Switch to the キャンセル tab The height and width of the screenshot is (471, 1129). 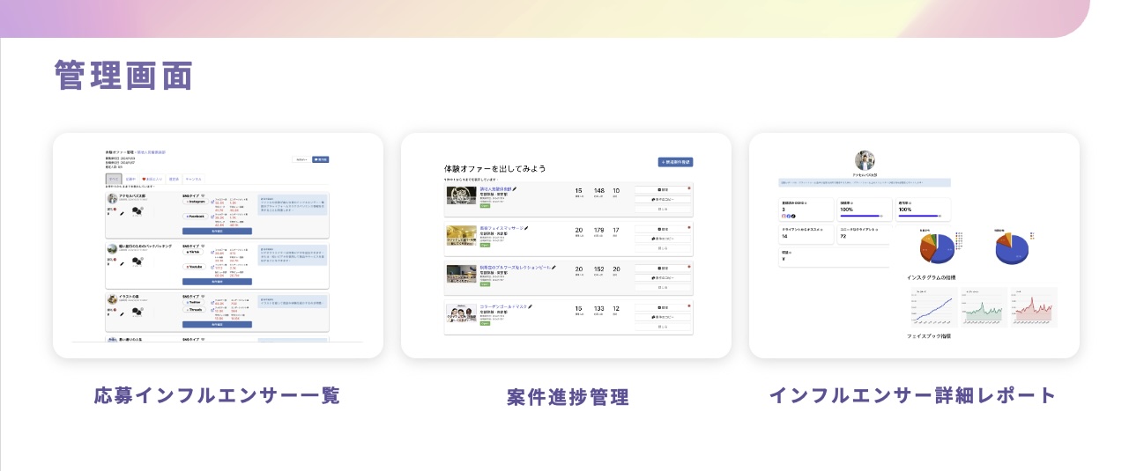[x=194, y=179]
